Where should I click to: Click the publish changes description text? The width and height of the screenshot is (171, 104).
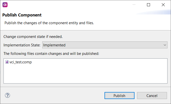[49, 23]
